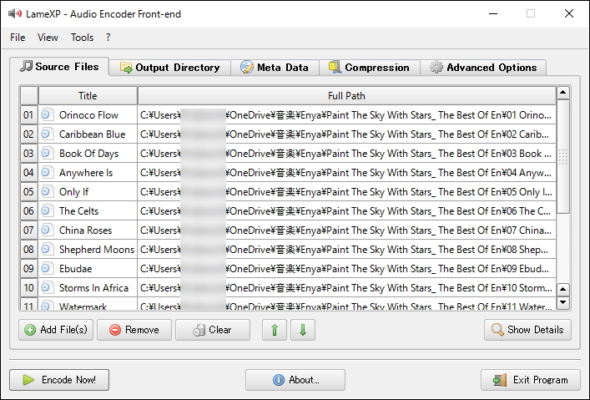
Task: Select the Storms In Africa title
Action: (x=93, y=288)
